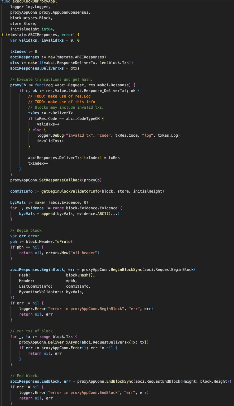This screenshot has height=406, width=234.
Task: Click the '// run txs of block' comment
Action: tap(31, 331)
